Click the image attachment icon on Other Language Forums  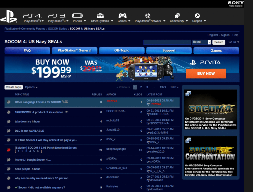click(66, 102)
